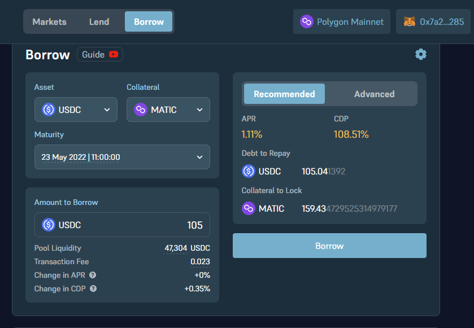The height and width of the screenshot is (328, 474).
Task: Select the Borrow tab in top navigation
Action: pos(149,22)
